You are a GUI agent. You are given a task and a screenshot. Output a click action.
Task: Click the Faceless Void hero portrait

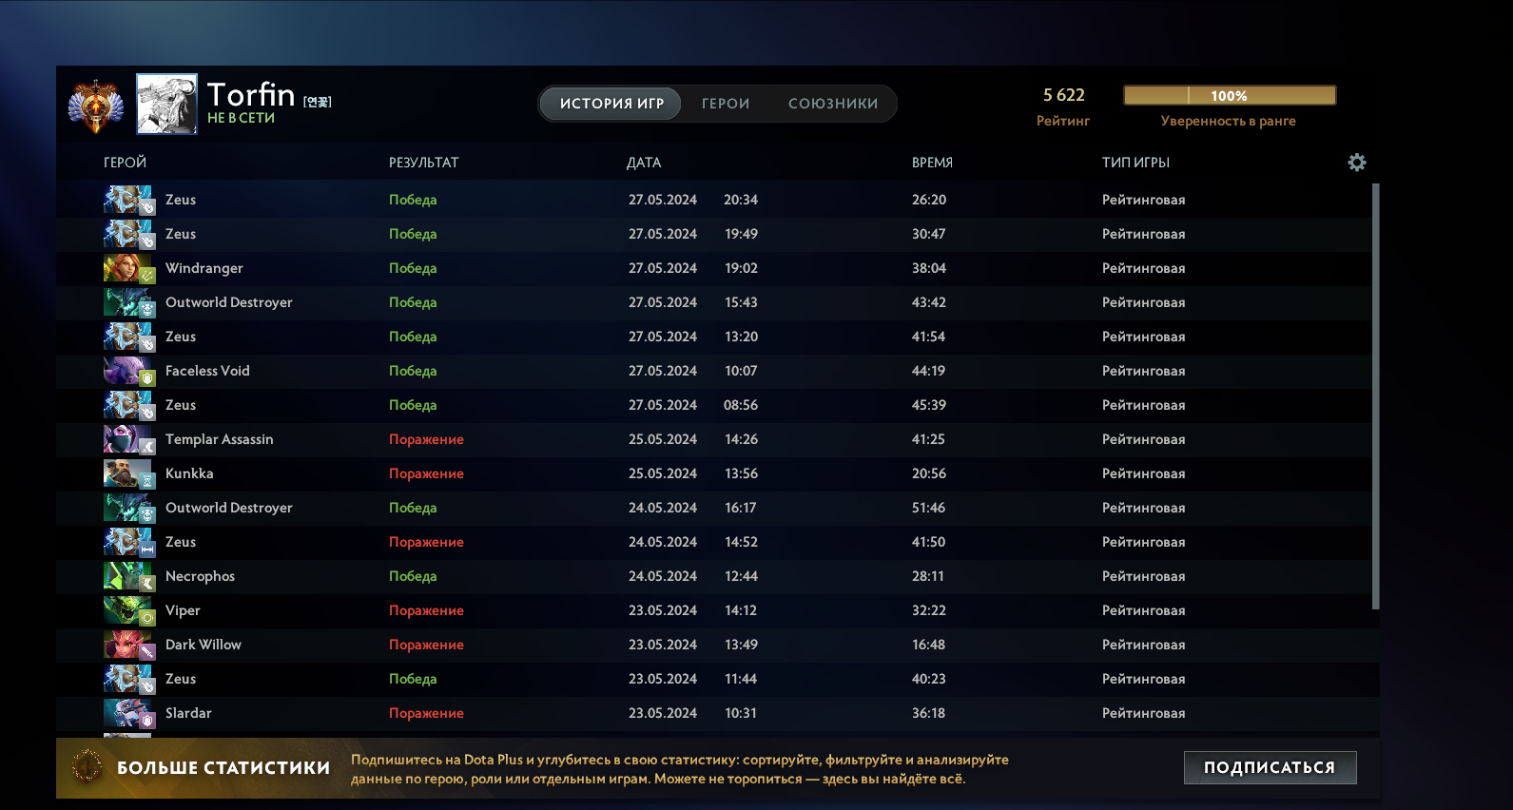pyautogui.click(x=128, y=371)
